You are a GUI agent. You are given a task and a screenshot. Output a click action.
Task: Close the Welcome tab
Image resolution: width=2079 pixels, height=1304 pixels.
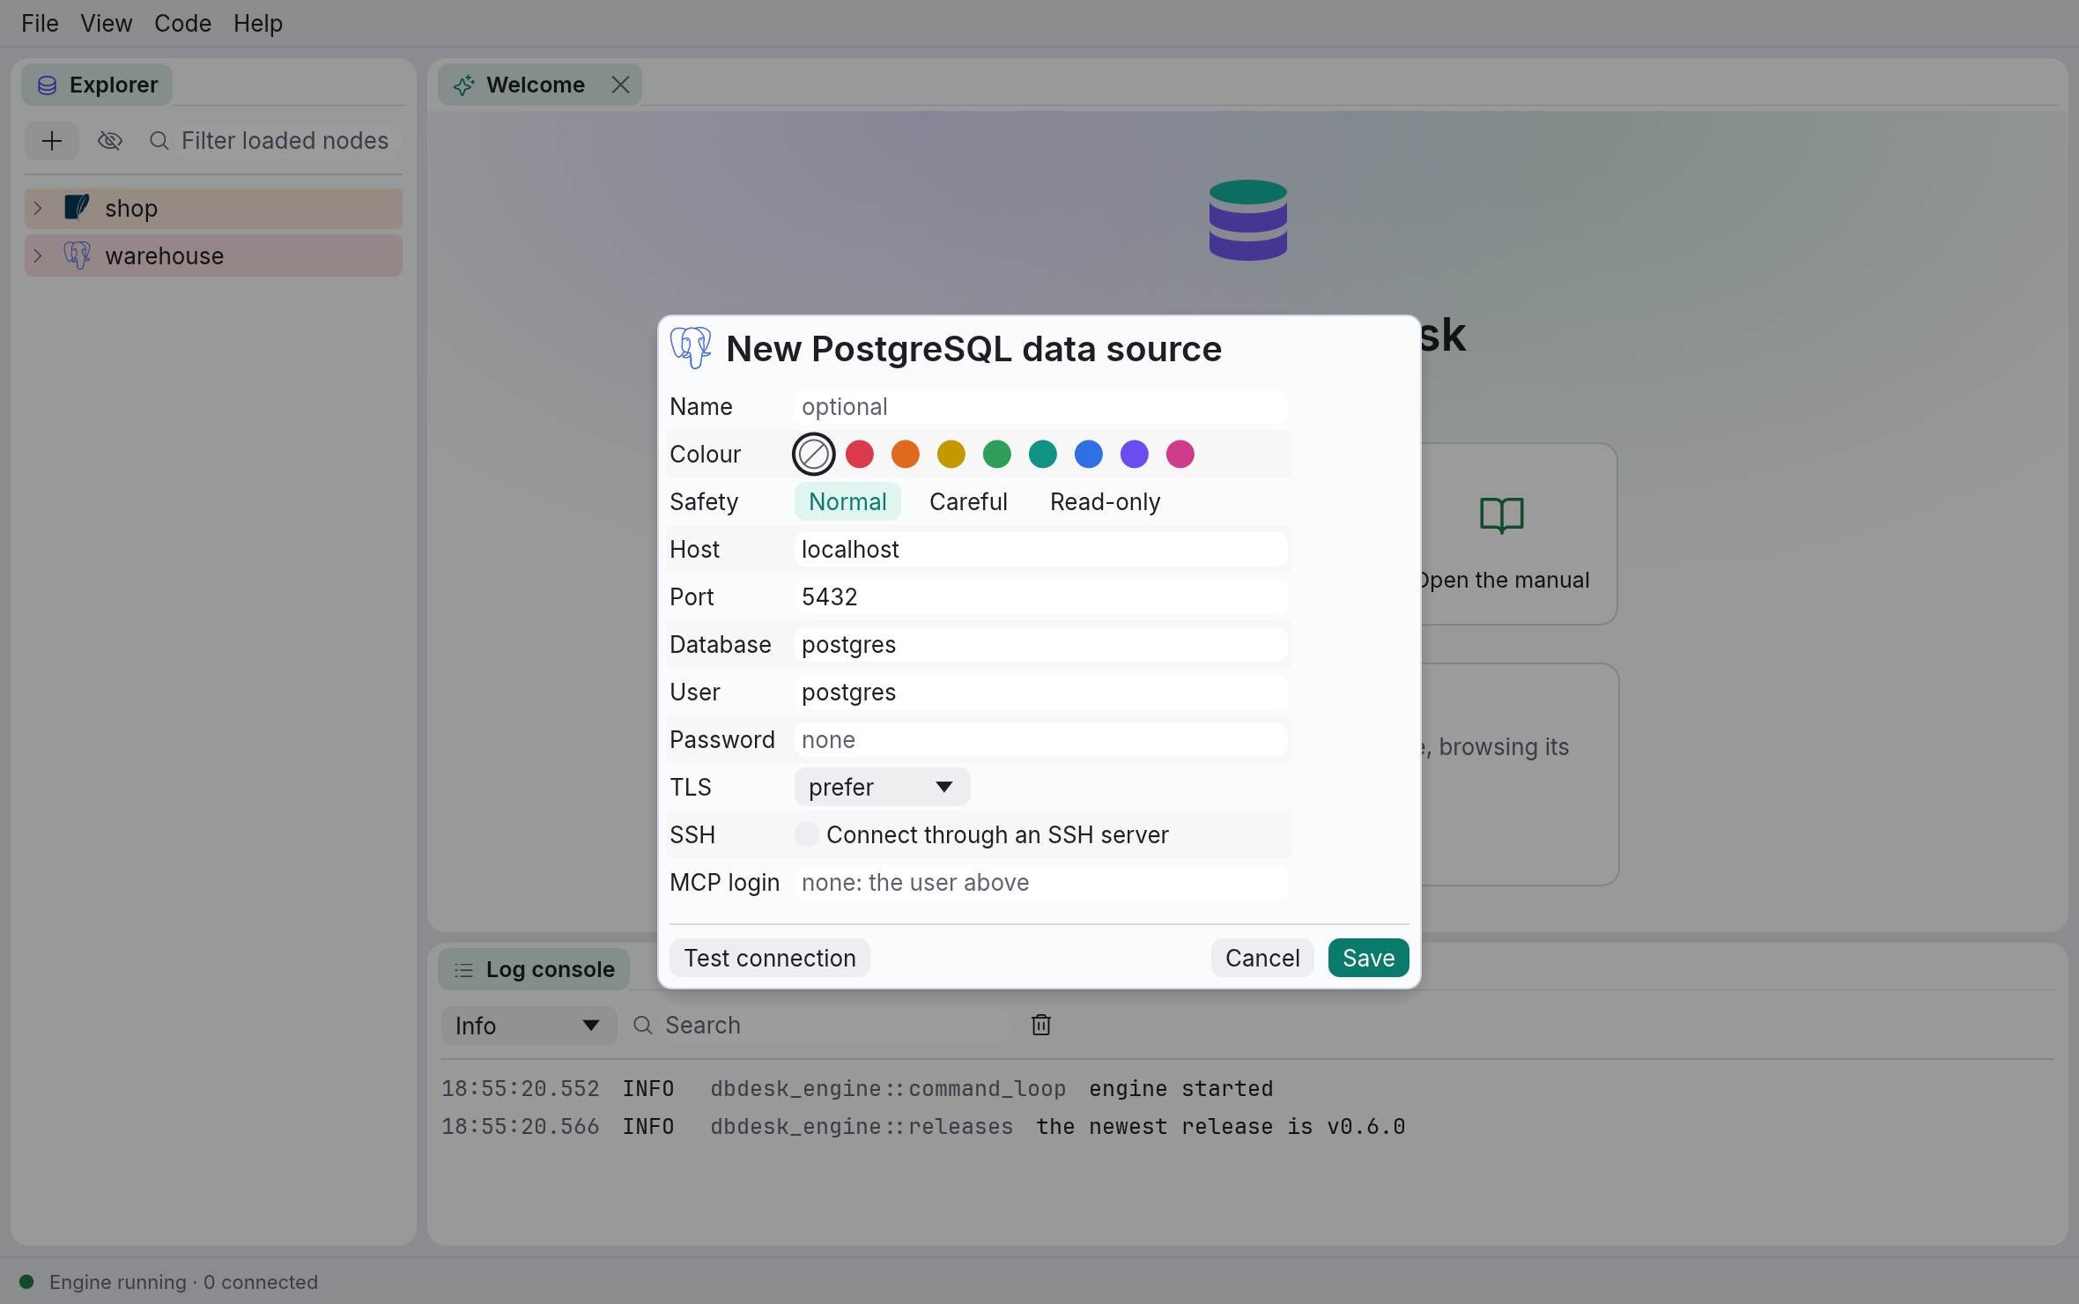pyautogui.click(x=620, y=85)
